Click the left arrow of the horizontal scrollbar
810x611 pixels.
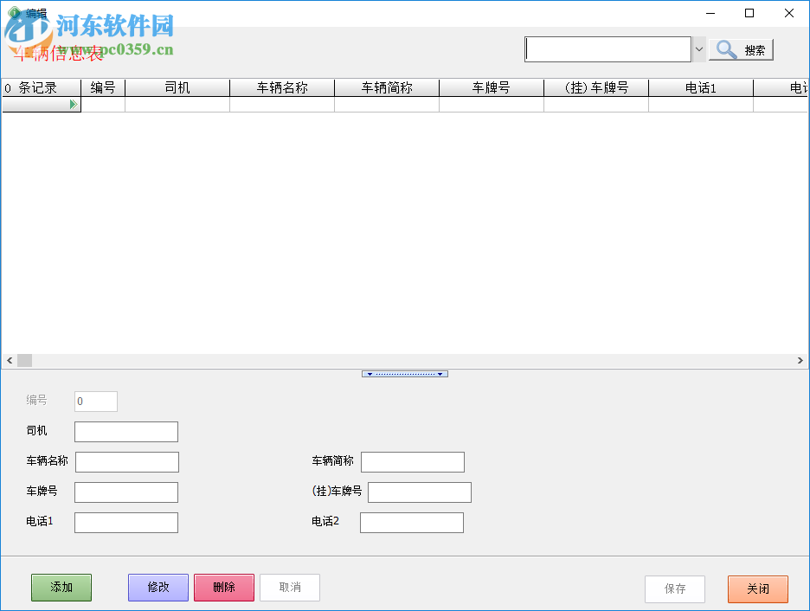[9, 360]
